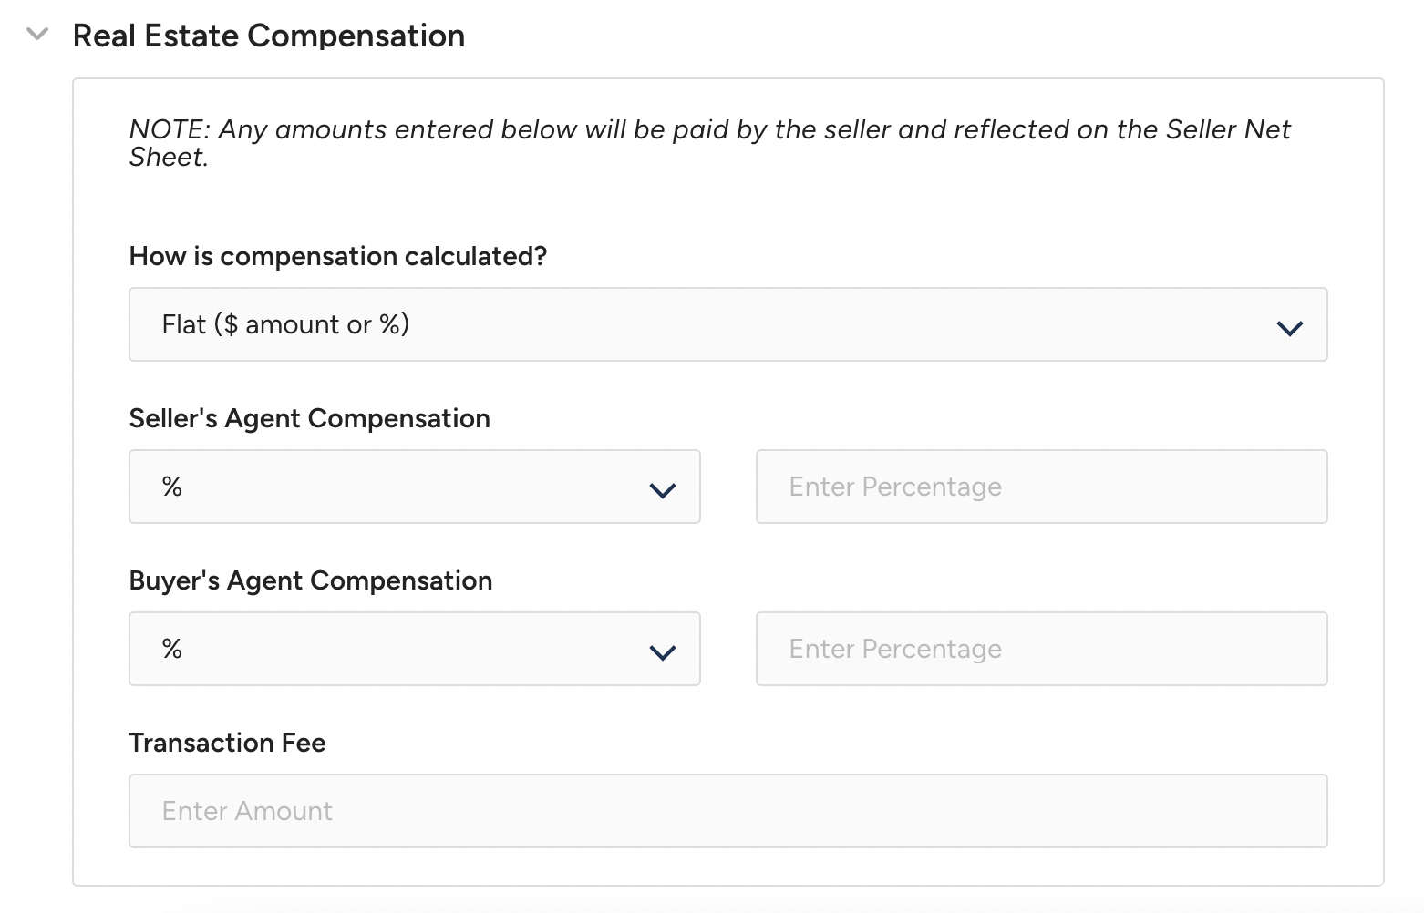Click the Seller's Agent Compensation label
Image resolution: width=1424 pixels, height=913 pixels.
click(x=309, y=418)
